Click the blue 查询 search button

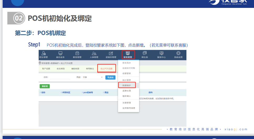coord(110,77)
